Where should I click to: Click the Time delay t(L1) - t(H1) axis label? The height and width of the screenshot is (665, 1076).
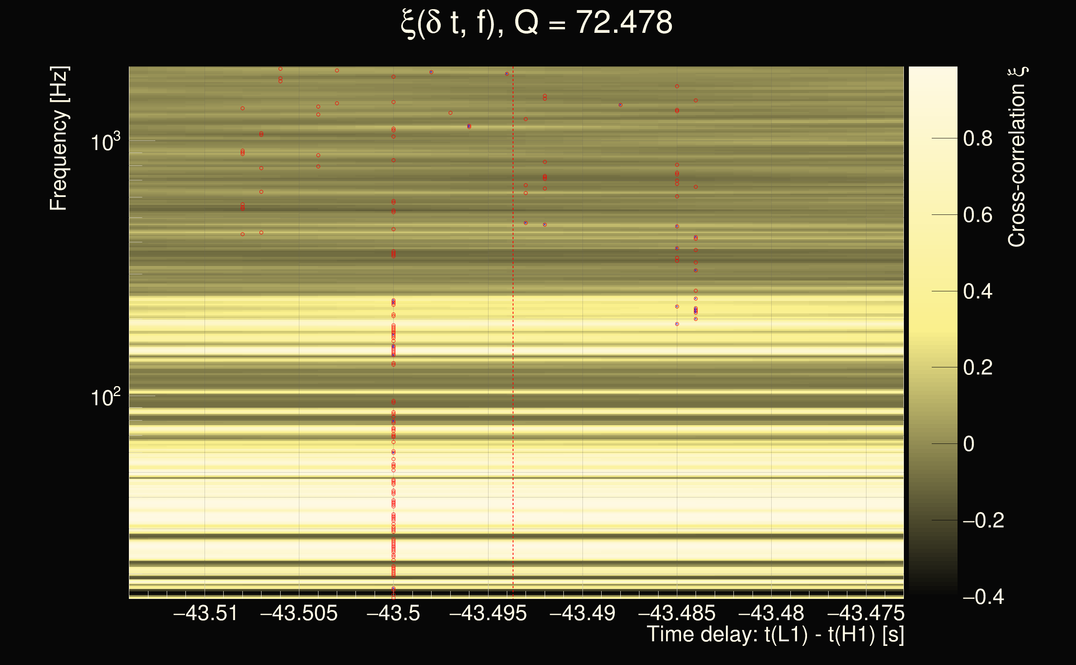pyautogui.click(x=775, y=635)
